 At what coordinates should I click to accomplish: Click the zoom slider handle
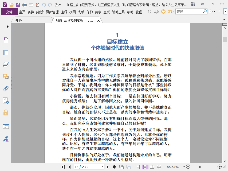click(x=200, y=167)
